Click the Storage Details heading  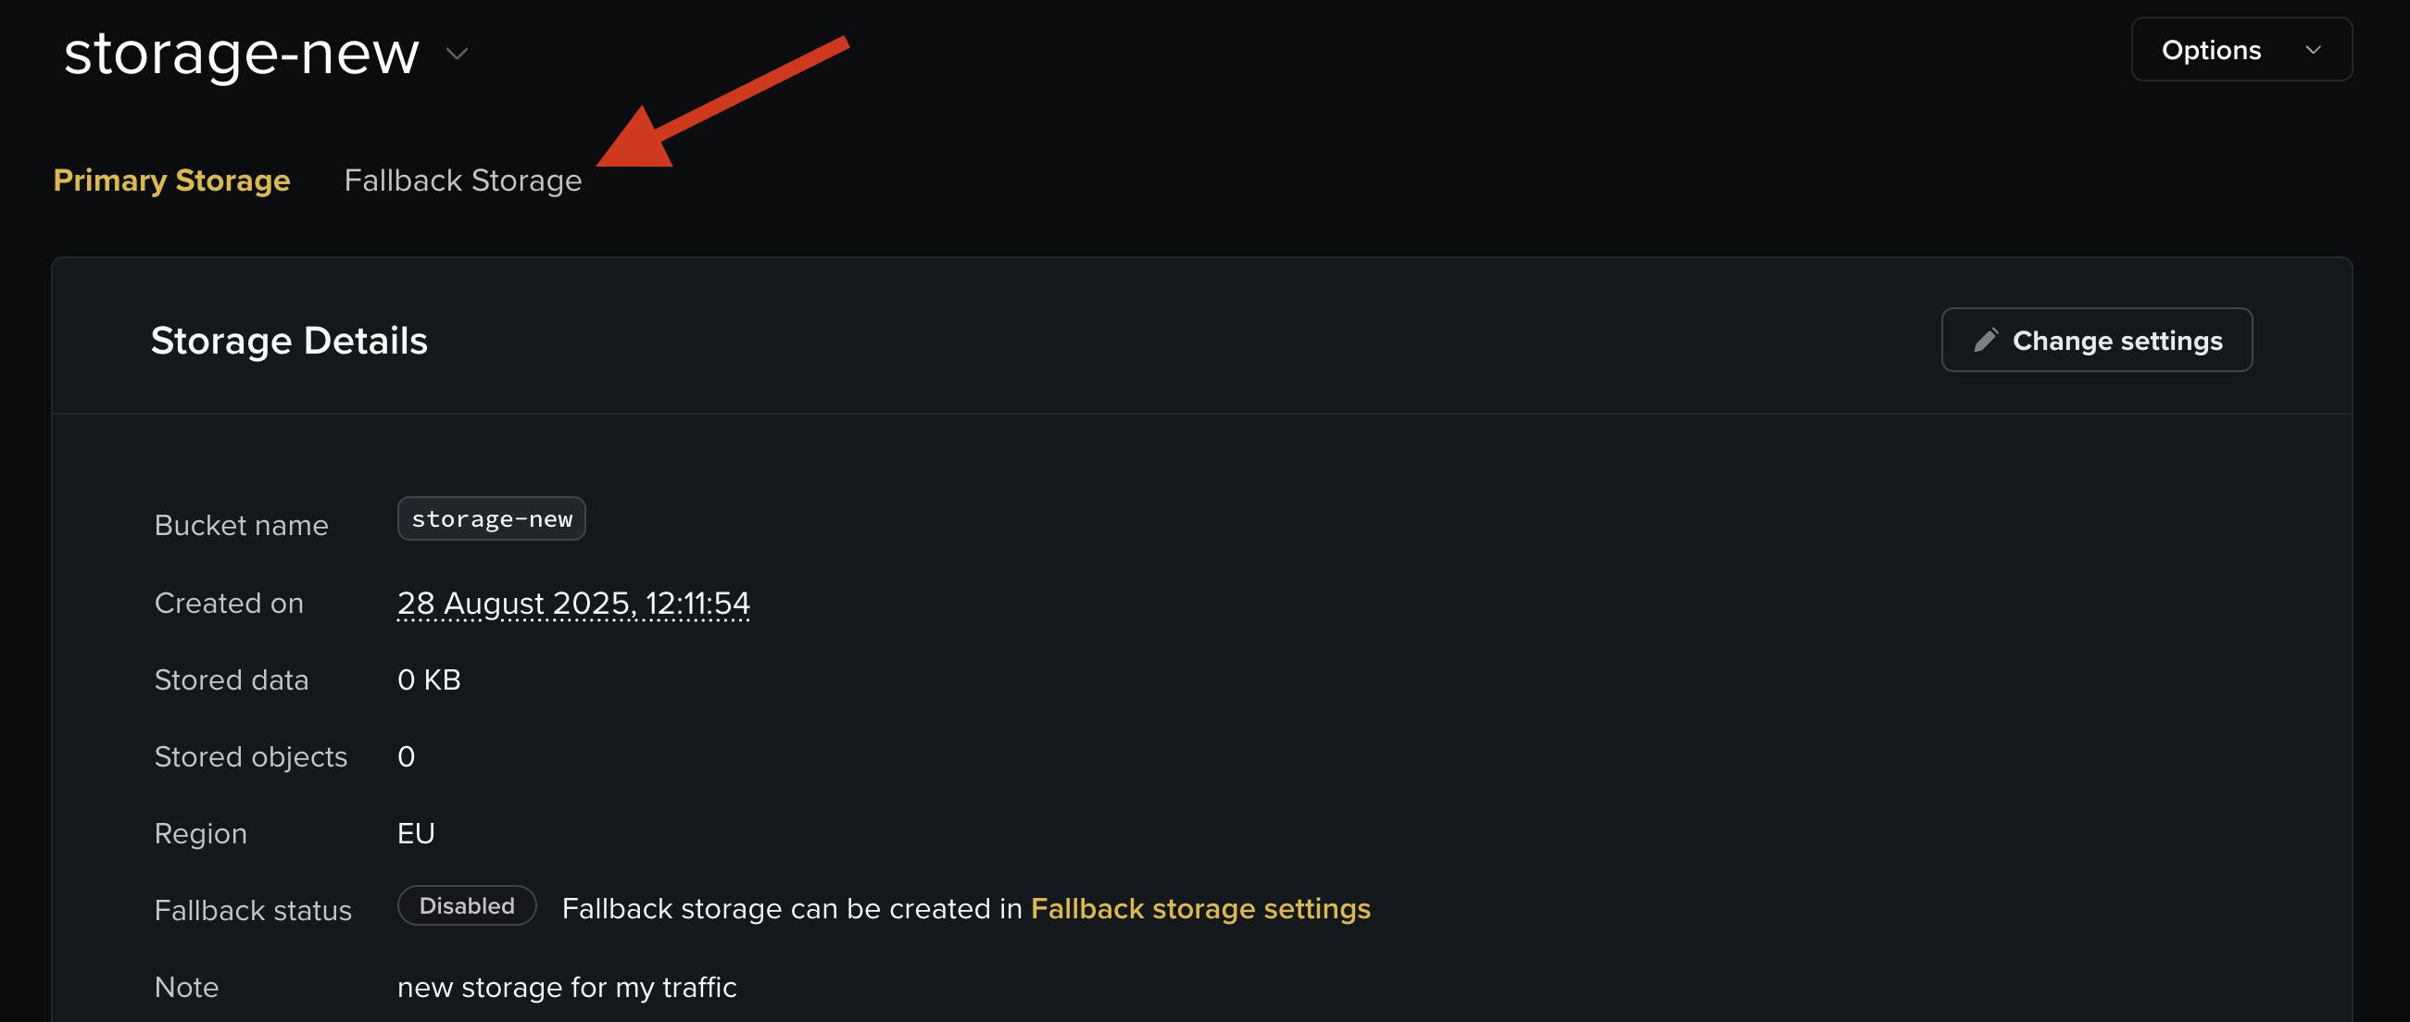tap(288, 342)
